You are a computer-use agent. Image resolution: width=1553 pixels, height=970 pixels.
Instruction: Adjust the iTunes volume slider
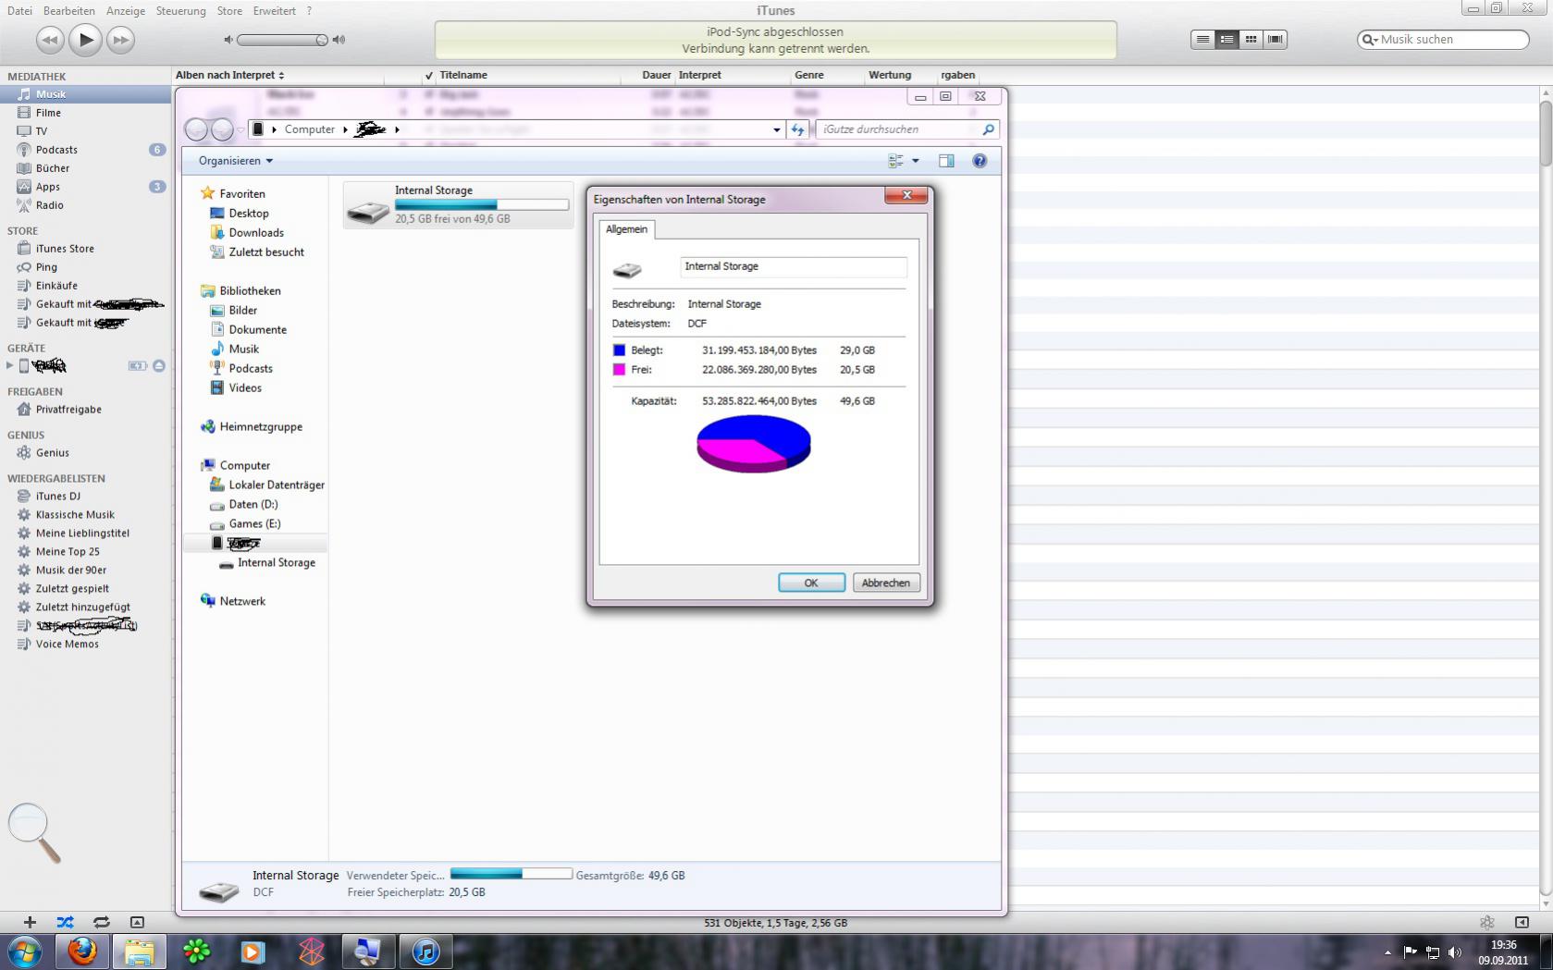pos(282,40)
